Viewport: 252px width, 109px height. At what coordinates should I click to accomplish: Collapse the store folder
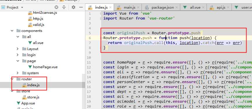click(12, 91)
